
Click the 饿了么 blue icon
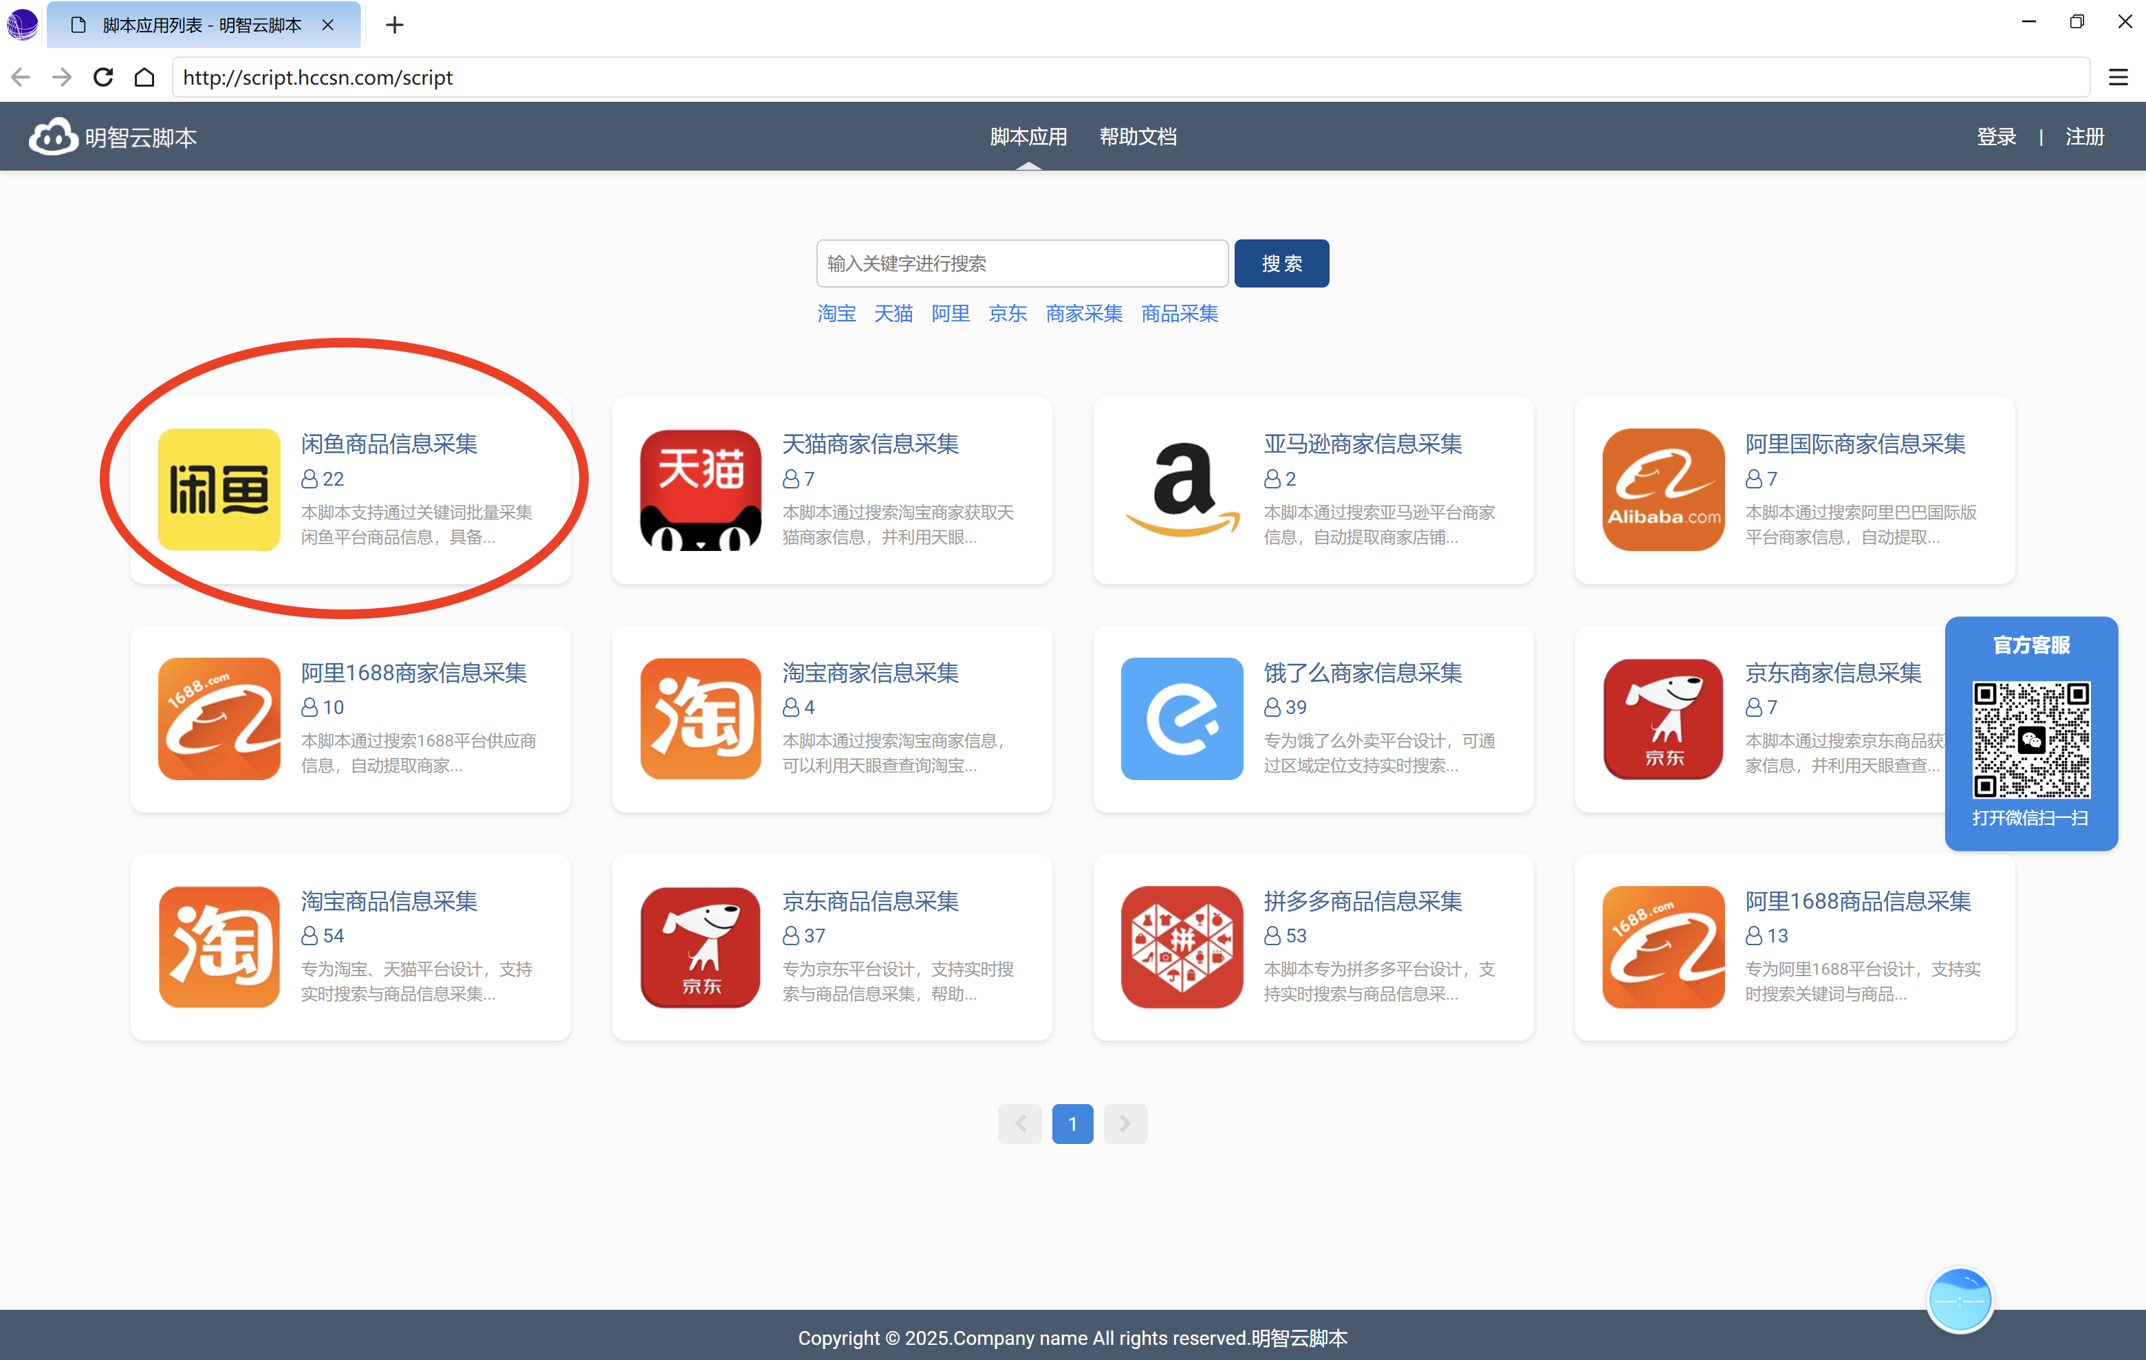coord(1182,718)
